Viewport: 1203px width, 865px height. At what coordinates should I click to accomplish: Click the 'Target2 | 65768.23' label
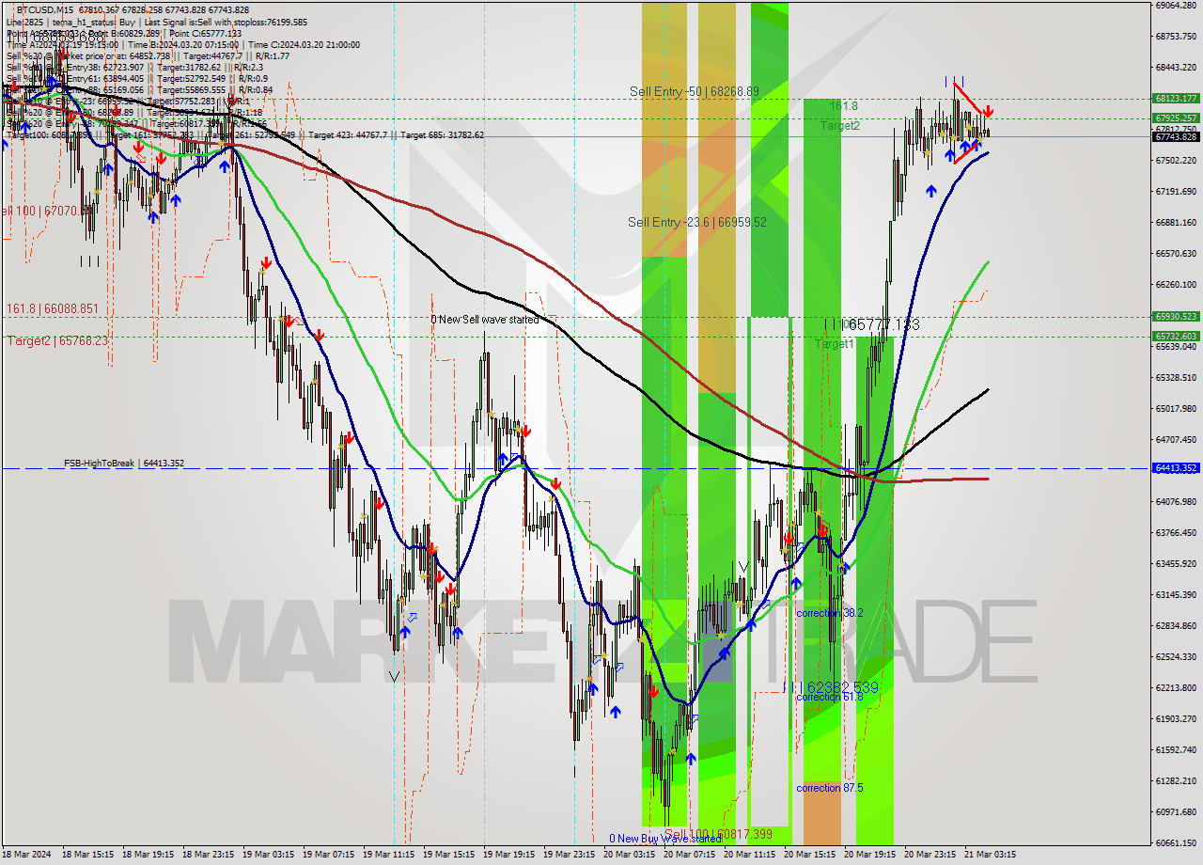[x=56, y=340]
